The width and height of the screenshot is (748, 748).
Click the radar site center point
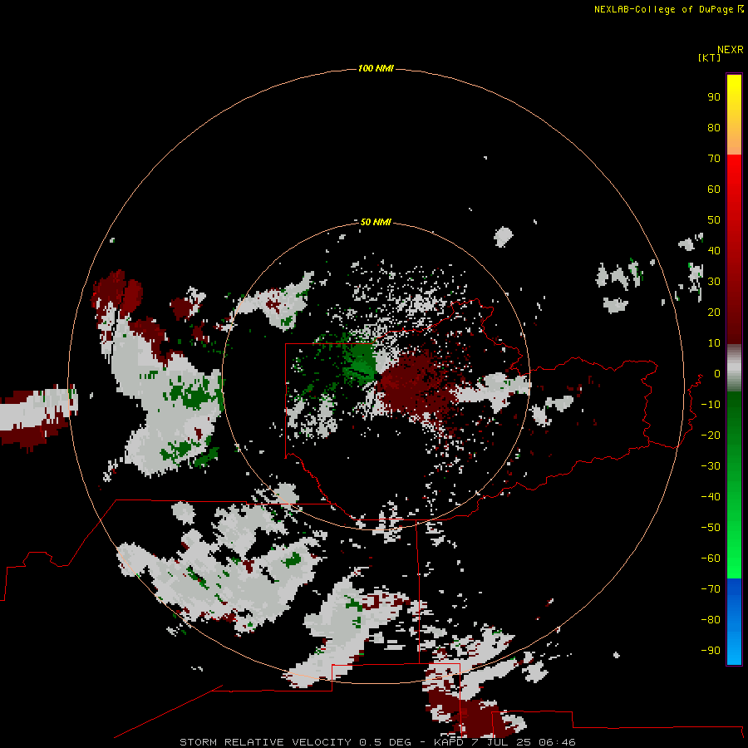(376, 376)
